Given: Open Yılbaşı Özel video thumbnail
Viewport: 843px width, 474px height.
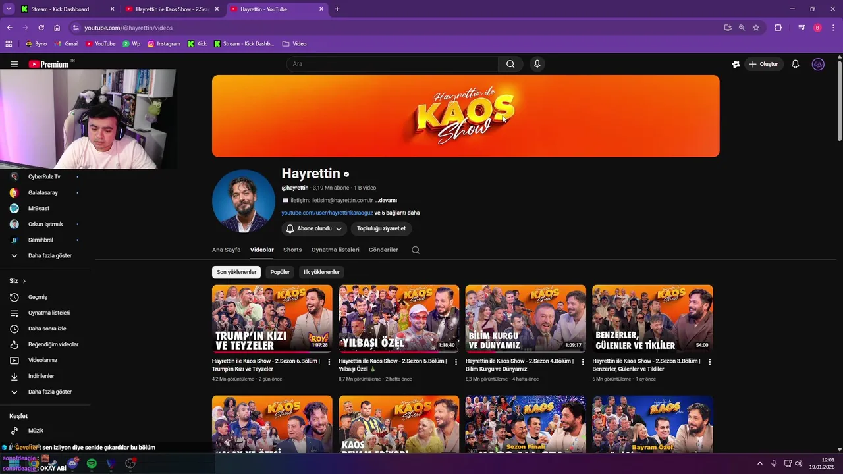Looking at the screenshot, I should coord(399,319).
